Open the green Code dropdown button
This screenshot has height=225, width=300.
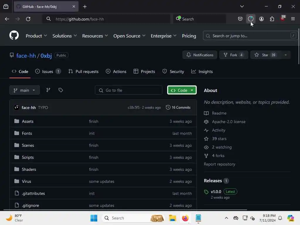tap(182, 90)
